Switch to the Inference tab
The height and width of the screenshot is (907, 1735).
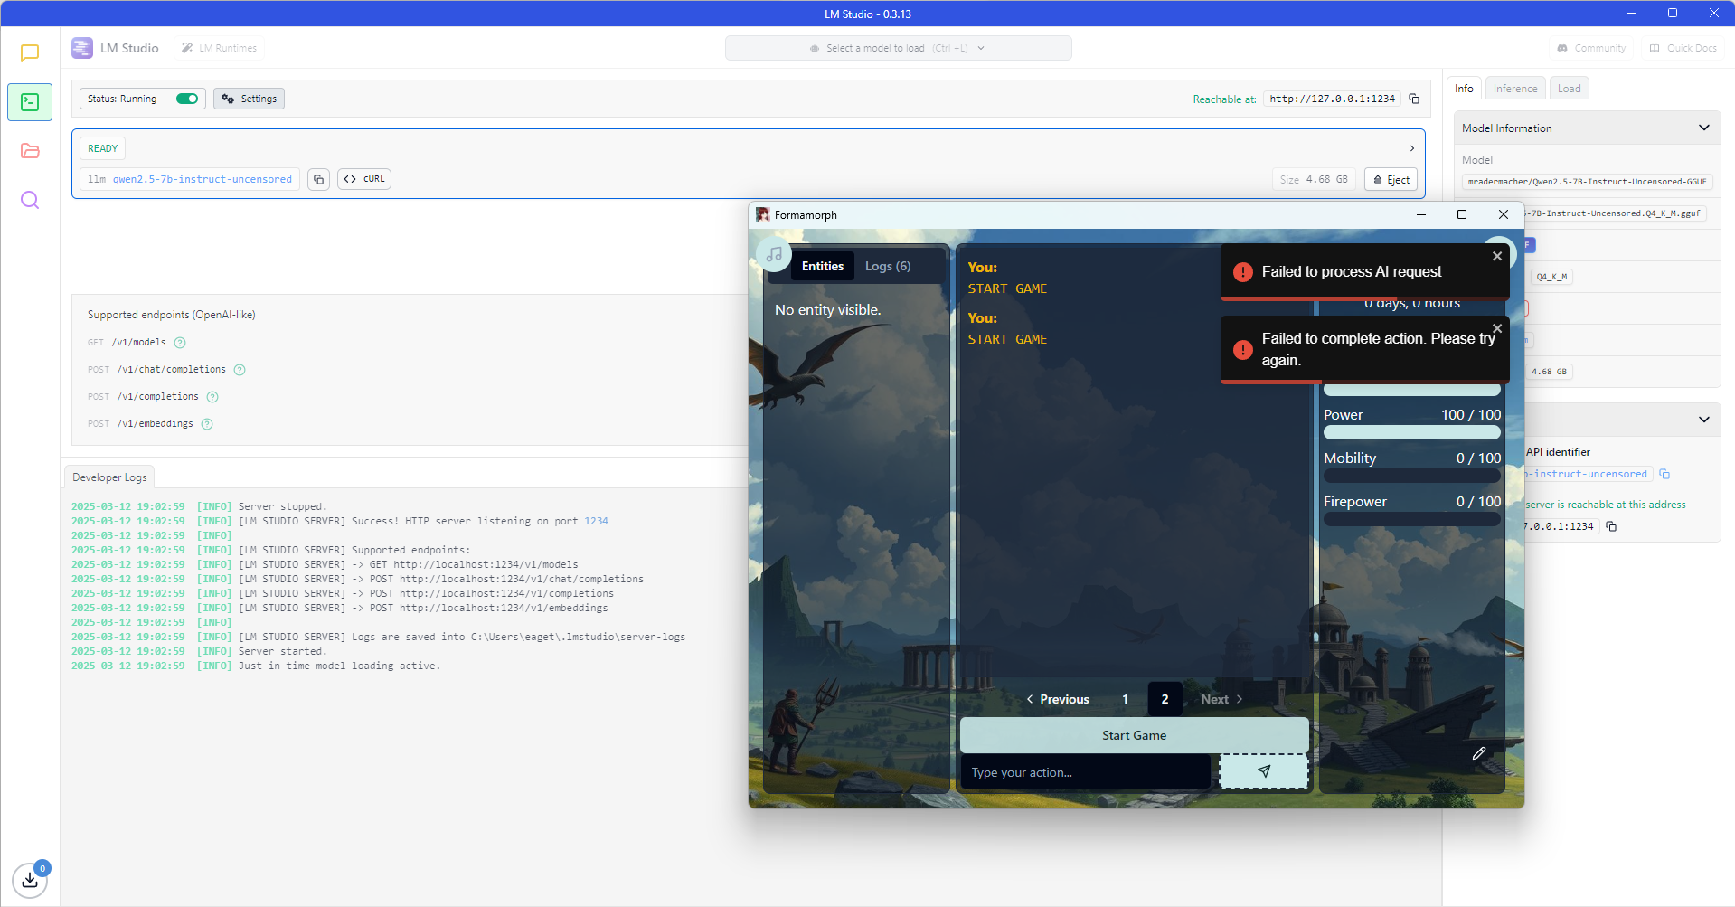pos(1515,88)
